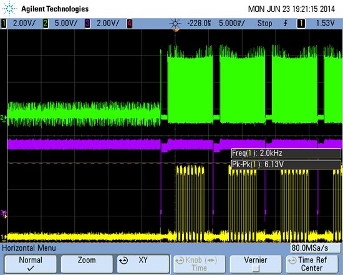Switch to XY display mode
Image resolution: width=343 pixels, height=275 pixels.
coord(143,264)
